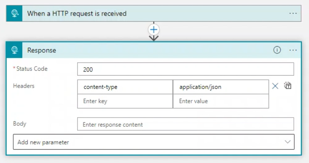Click the empty 'Enter value' header field

[x=221, y=101]
